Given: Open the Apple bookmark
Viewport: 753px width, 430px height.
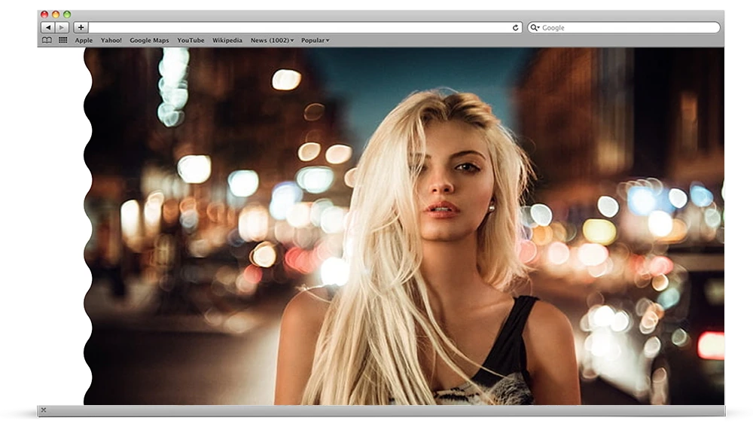Looking at the screenshot, I should [84, 41].
